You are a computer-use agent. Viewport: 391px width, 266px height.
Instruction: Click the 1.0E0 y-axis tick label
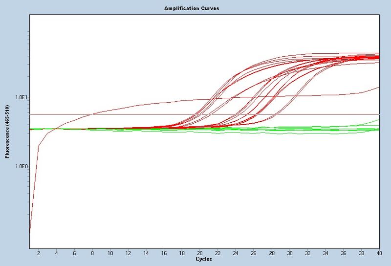[21, 166]
